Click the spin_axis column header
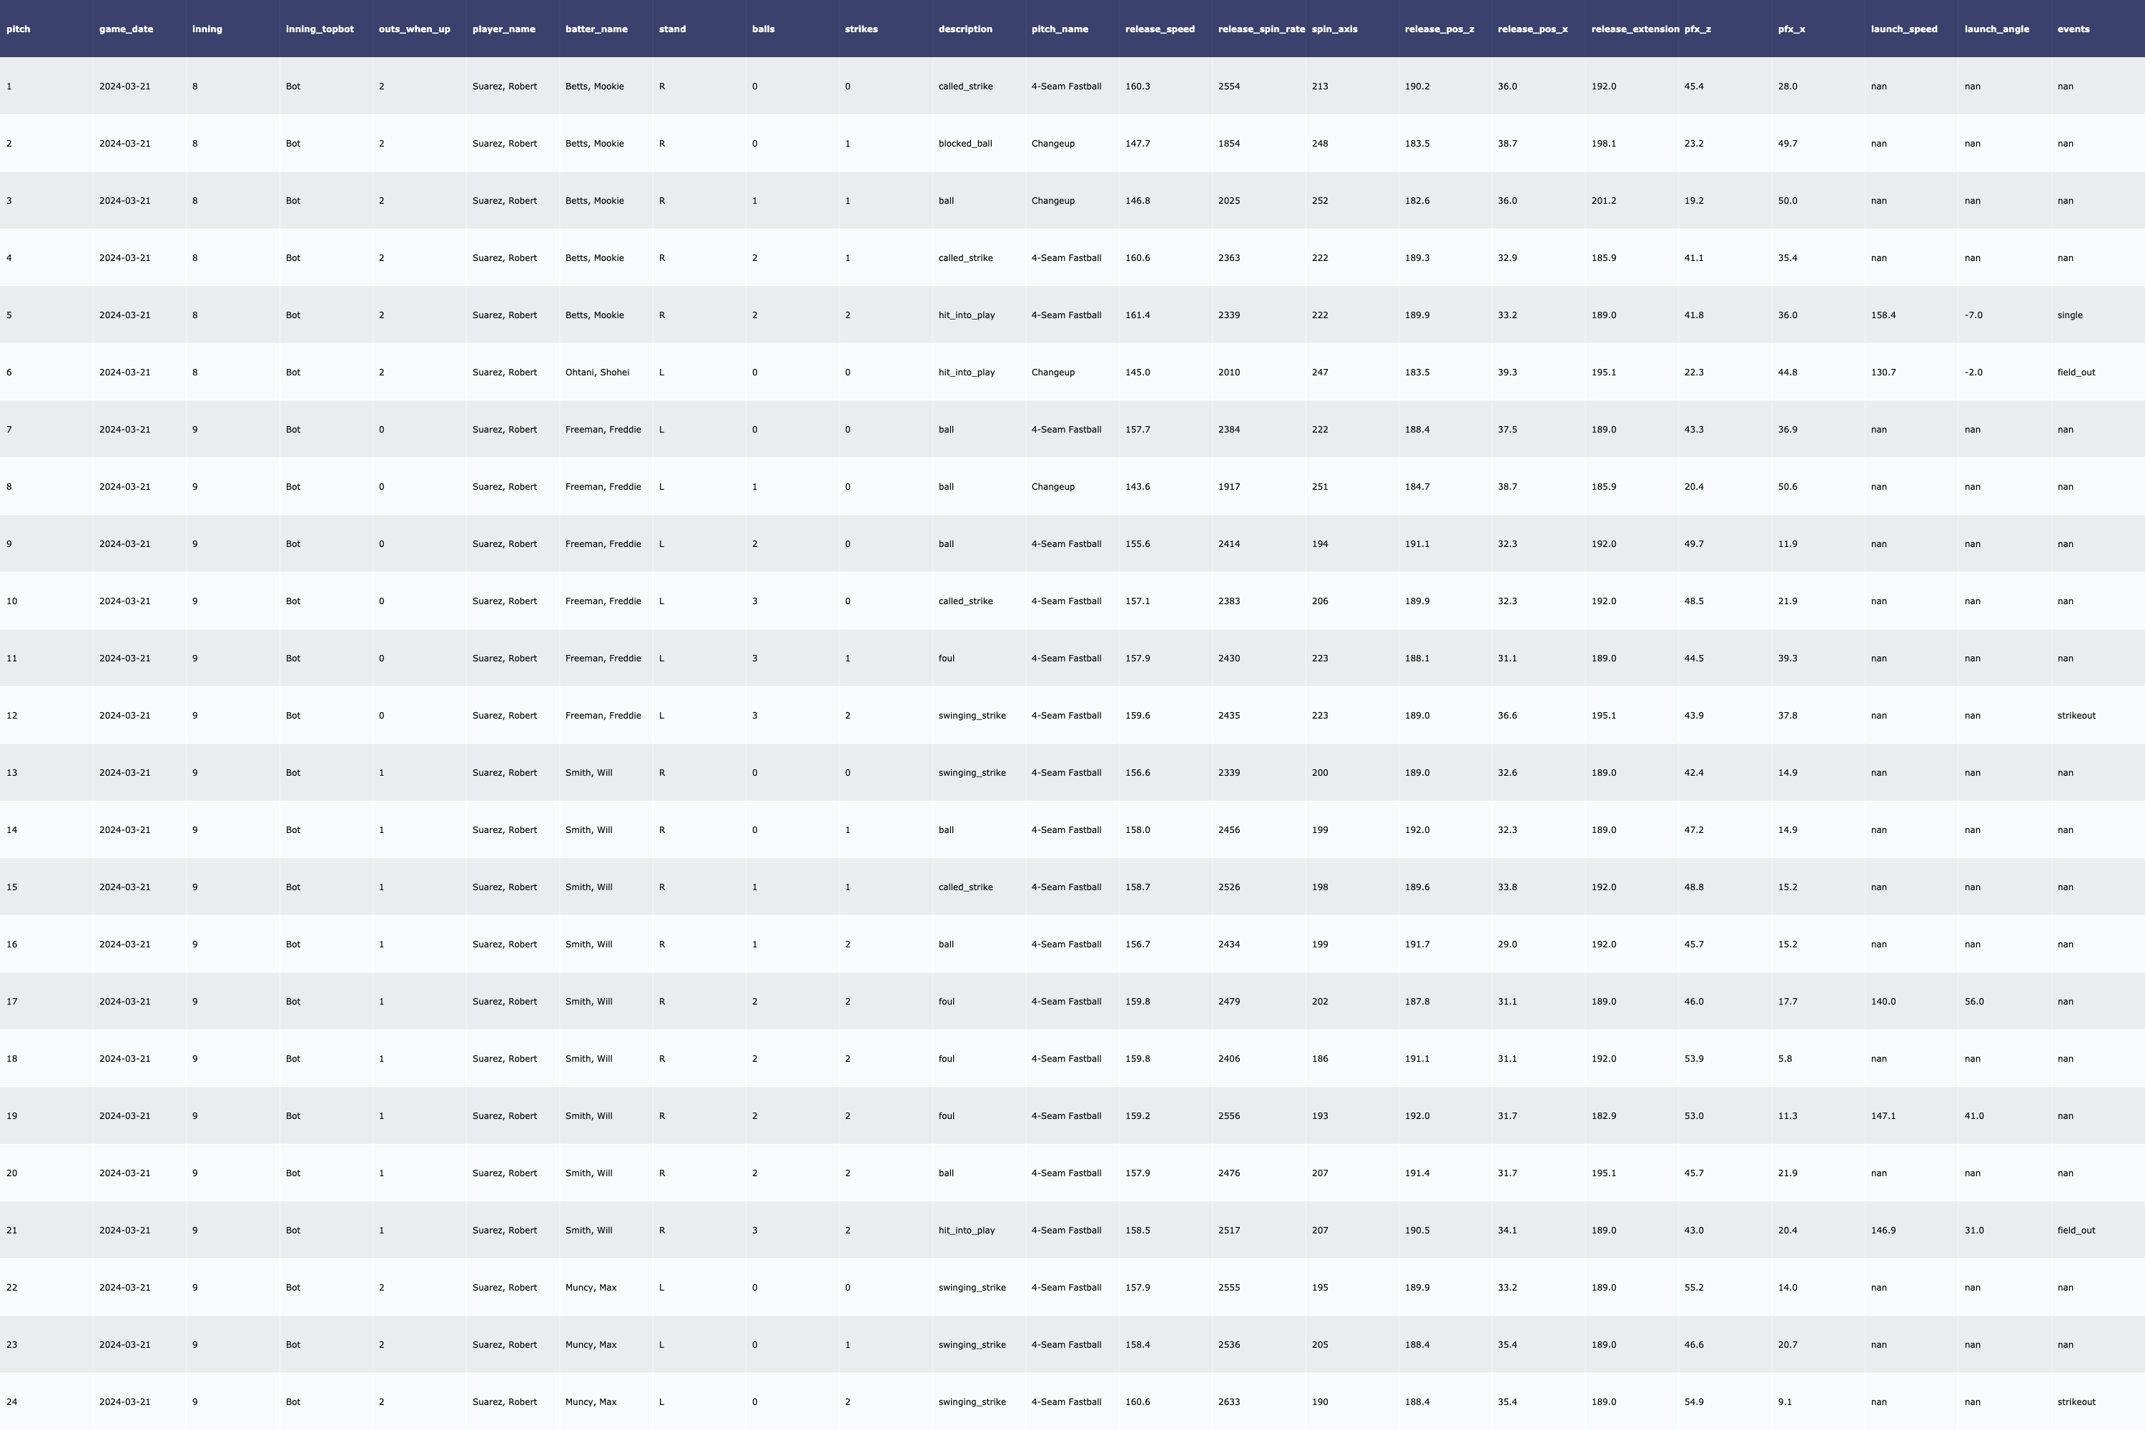Image resolution: width=2145 pixels, height=1430 pixels. click(x=1334, y=29)
